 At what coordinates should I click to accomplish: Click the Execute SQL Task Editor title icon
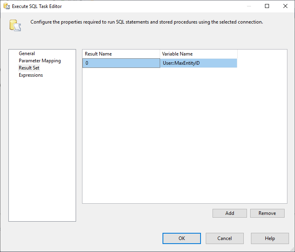click(x=7, y=6)
